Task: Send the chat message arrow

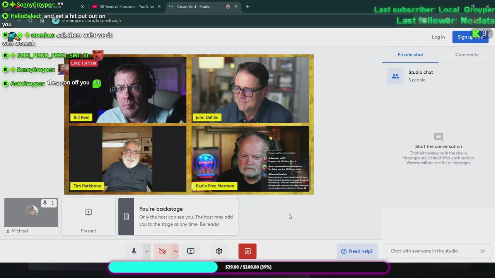Action: coord(483,251)
